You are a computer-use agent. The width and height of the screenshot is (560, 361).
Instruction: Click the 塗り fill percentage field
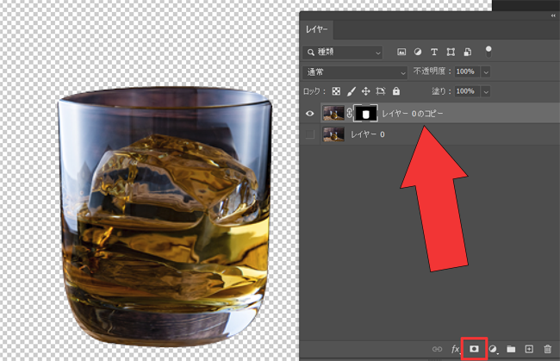(465, 90)
